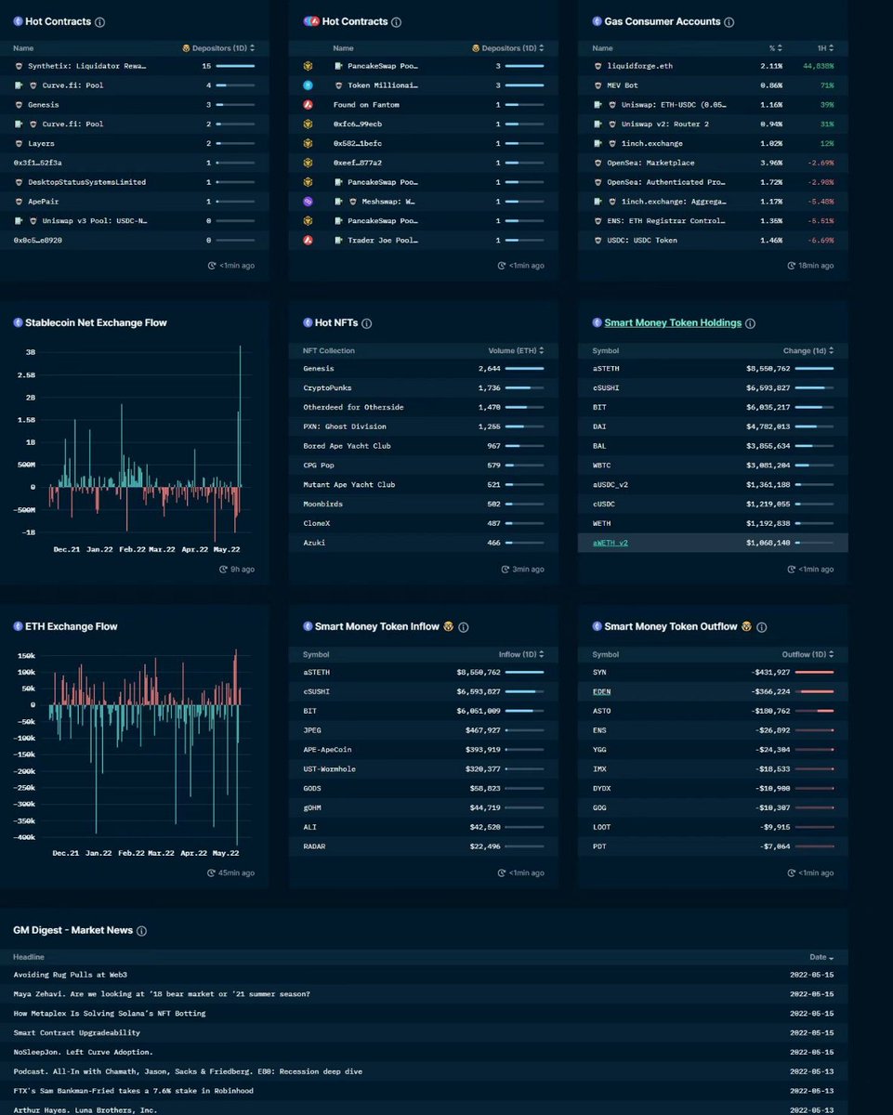Click the contract document icon beside Uniswap v3 Pool
893x1115 pixels.
tap(20, 220)
